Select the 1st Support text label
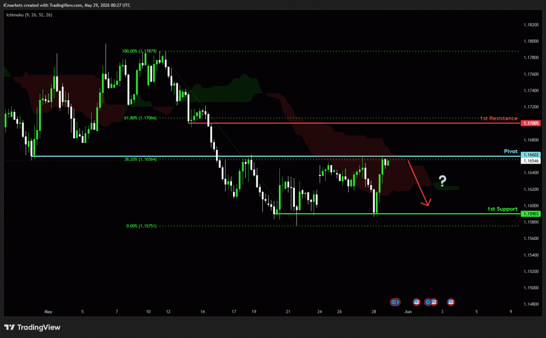 pos(502,209)
